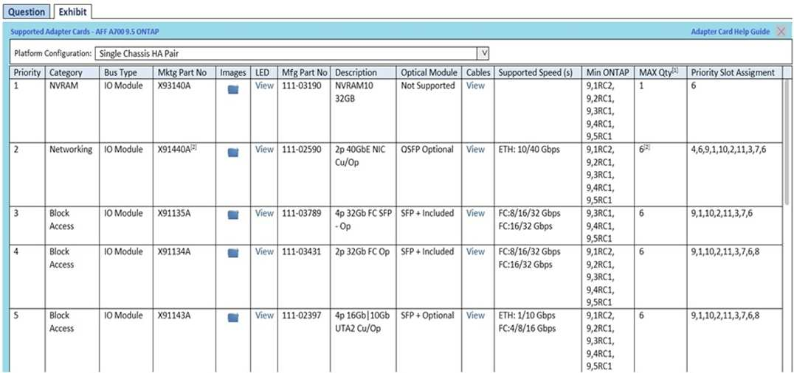Viewport: 794px width, 373px height.
Task: Click the Supported Speed (s) column header
Action: [536, 73]
